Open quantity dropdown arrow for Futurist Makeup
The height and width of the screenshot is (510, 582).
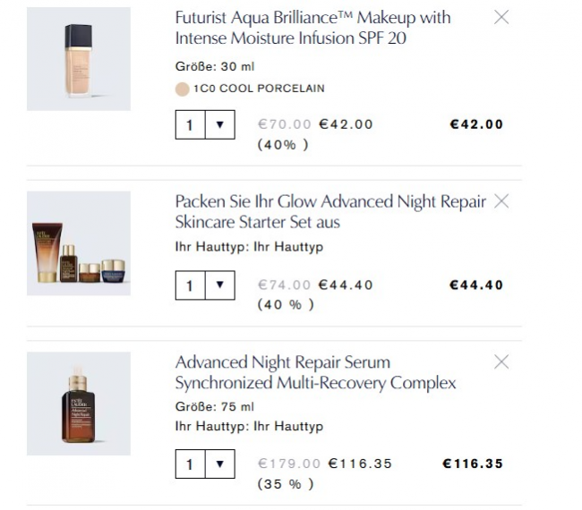(219, 124)
